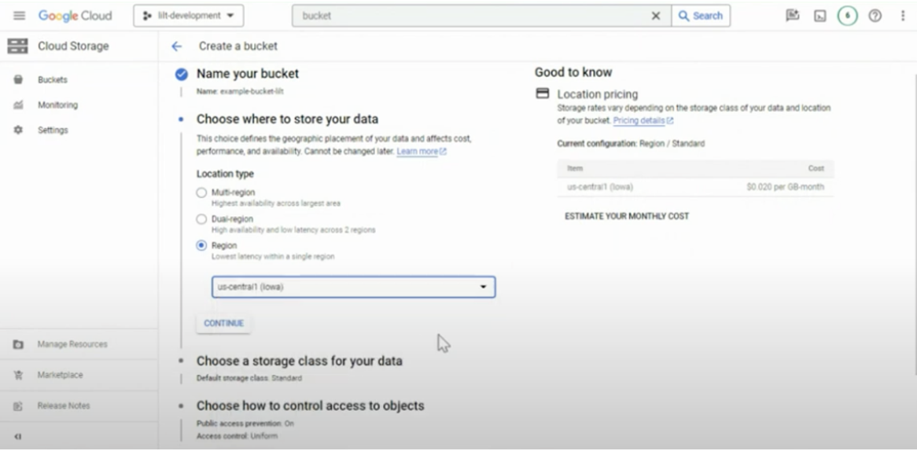Open the chat assistant icon in the header
The image size is (917, 451).
pyautogui.click(x=793, y=16)
